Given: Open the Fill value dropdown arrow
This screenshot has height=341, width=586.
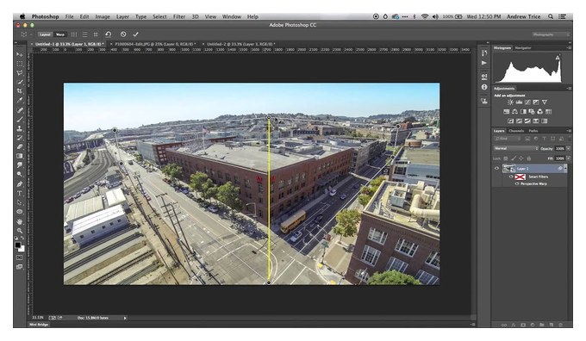Looking at the screenshot, I should [x=568, y=158].
